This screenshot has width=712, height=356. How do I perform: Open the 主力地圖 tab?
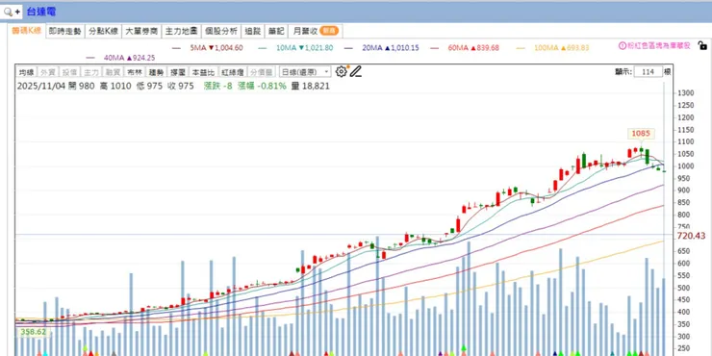pyautogui.click(x=181, y=32)
